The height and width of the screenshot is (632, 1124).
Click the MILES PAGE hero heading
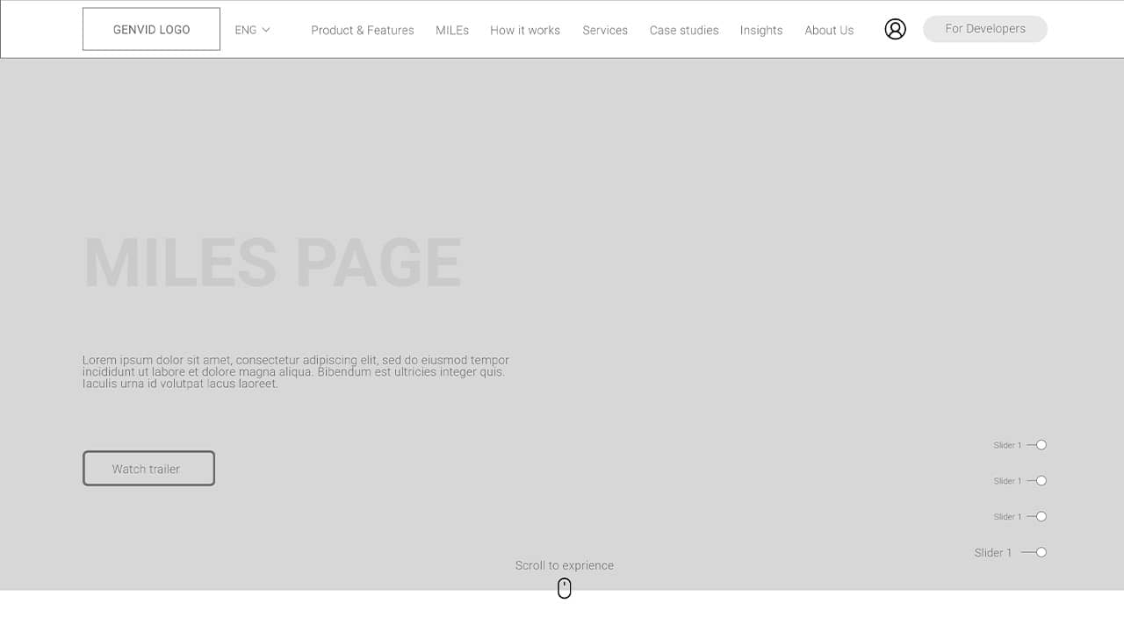coord(272,262)
